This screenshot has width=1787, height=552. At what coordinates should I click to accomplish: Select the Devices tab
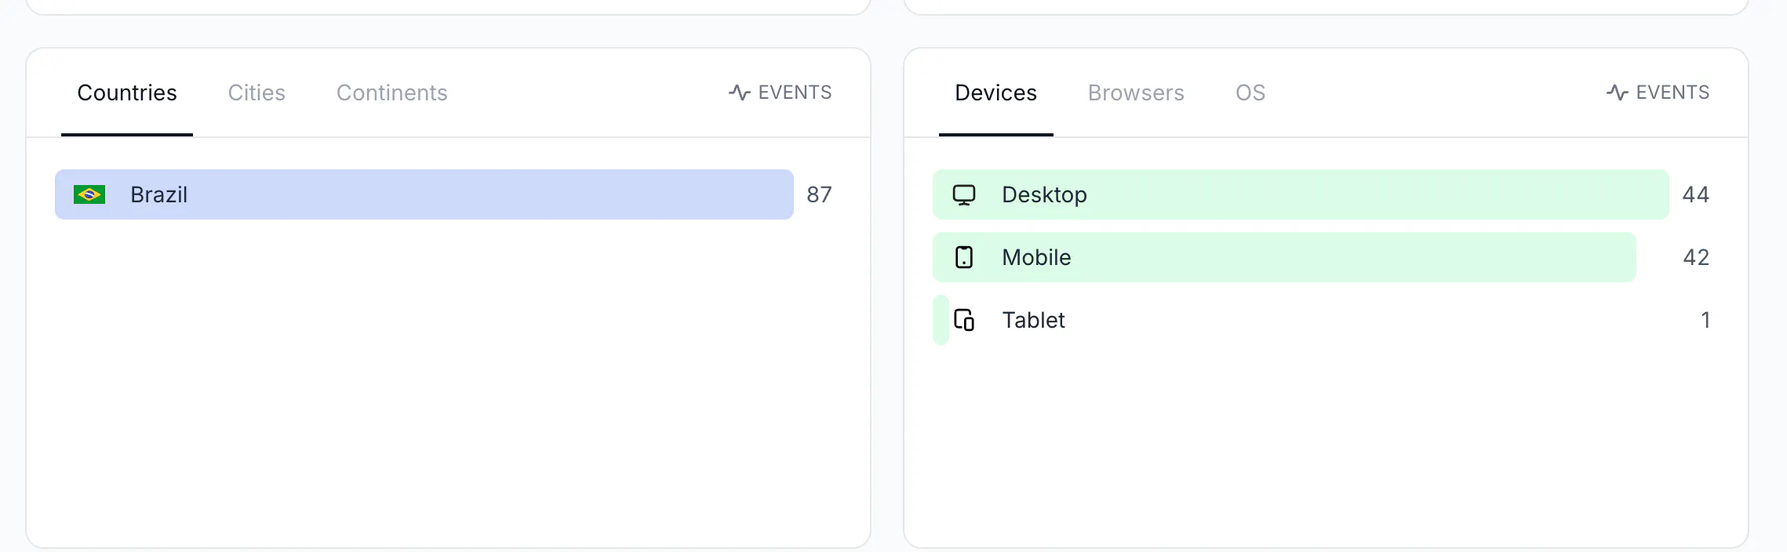(995, 93)
